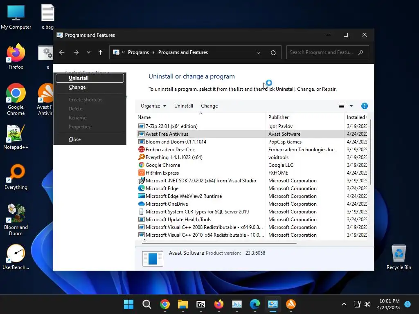Refresh the Programs and Features list
The width and height of the screenshot is (419, 314).
(273, 53)
